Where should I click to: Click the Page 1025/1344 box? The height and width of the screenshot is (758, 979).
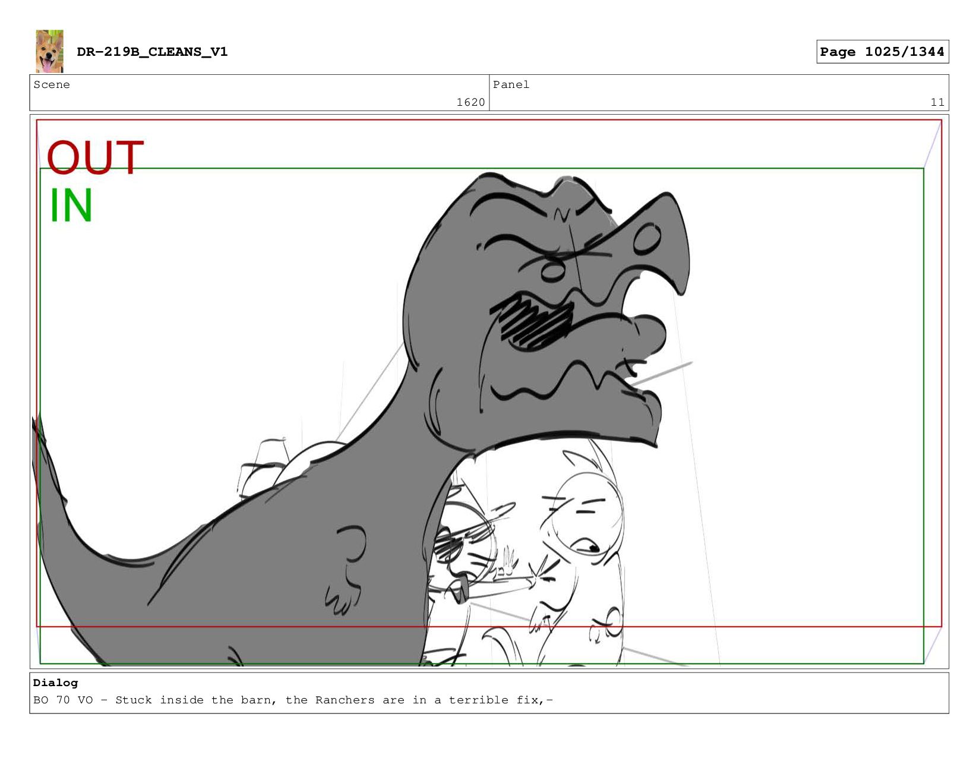point(882,52)
